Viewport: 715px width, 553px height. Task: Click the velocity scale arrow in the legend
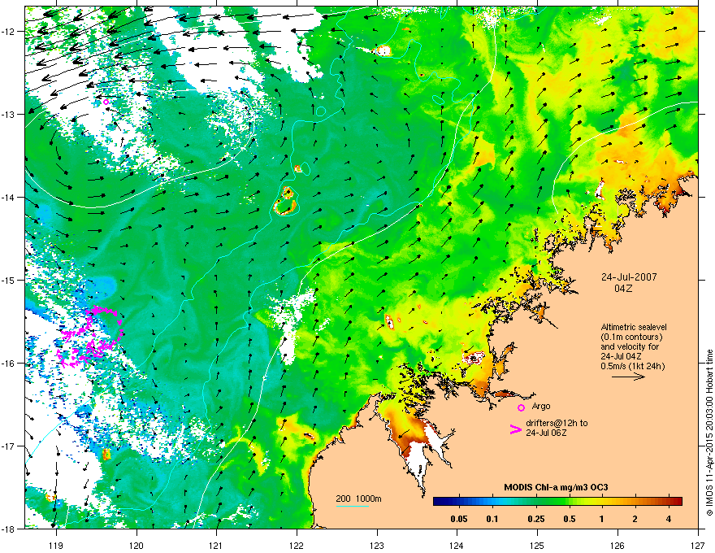(x=629, y=377)
